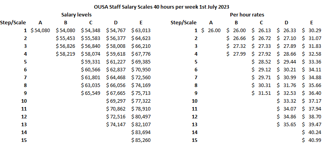333x156 pixels.
Task: Click the $54,080 cell under salary column A
Action: pos(40,31)
